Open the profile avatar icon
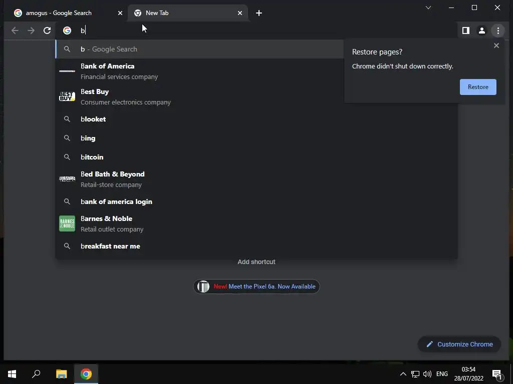Screen dimensions: 513x384 (482, 30)
